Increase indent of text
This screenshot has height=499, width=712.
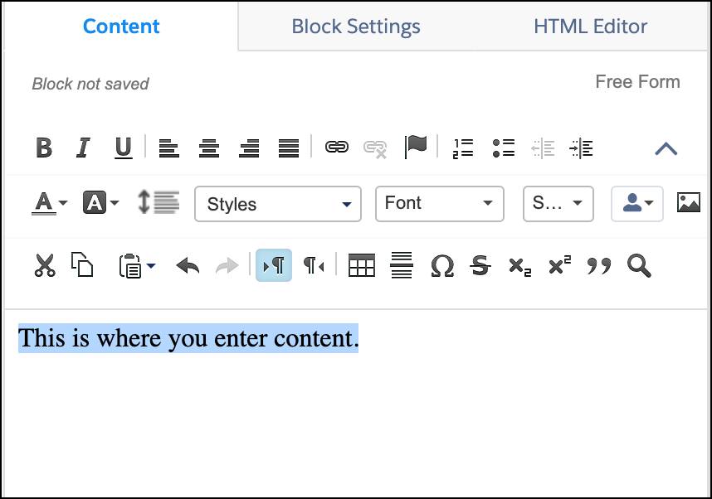(581, 148)
